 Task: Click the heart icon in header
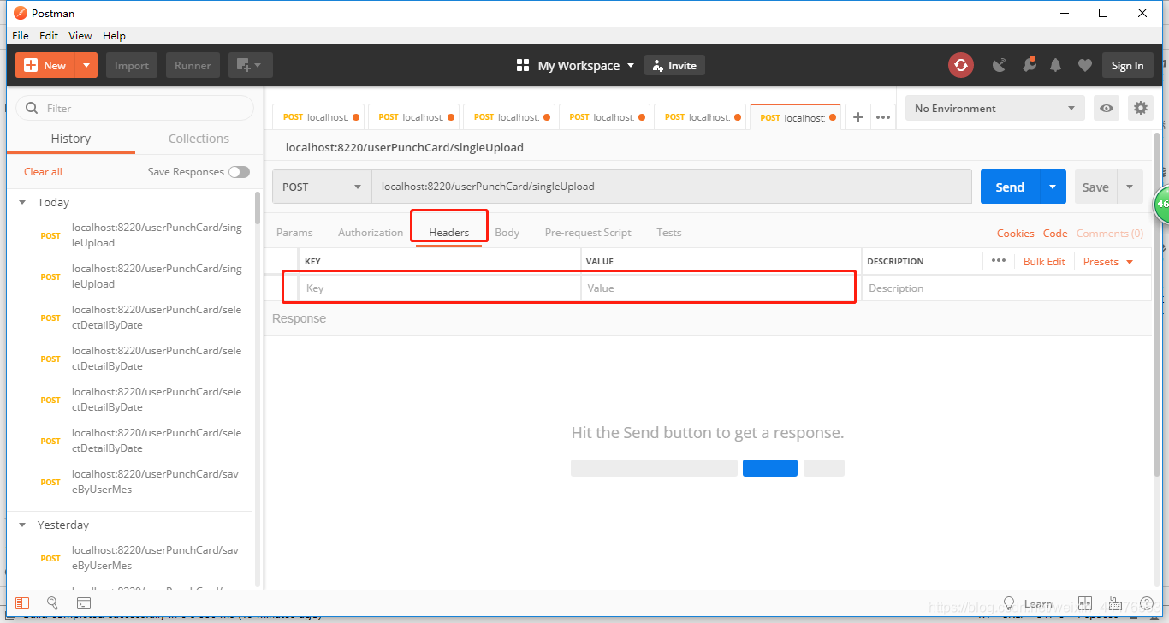[x=1084, y=65]
